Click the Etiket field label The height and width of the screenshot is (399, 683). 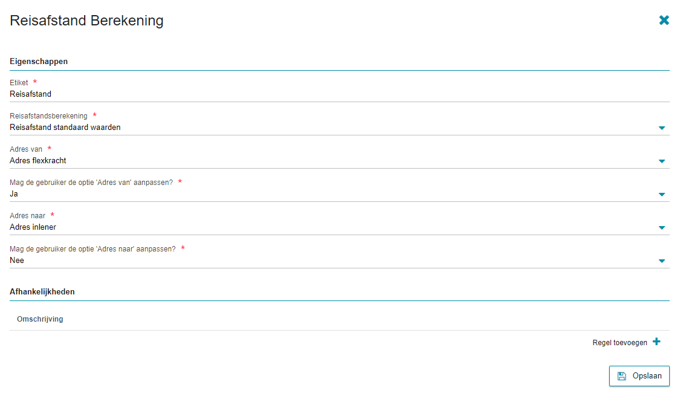tap(19, 83)
